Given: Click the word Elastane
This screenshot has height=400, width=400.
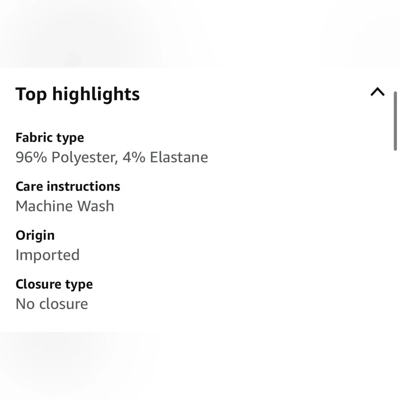Looking at the screenshot, I should pos(179,157).
